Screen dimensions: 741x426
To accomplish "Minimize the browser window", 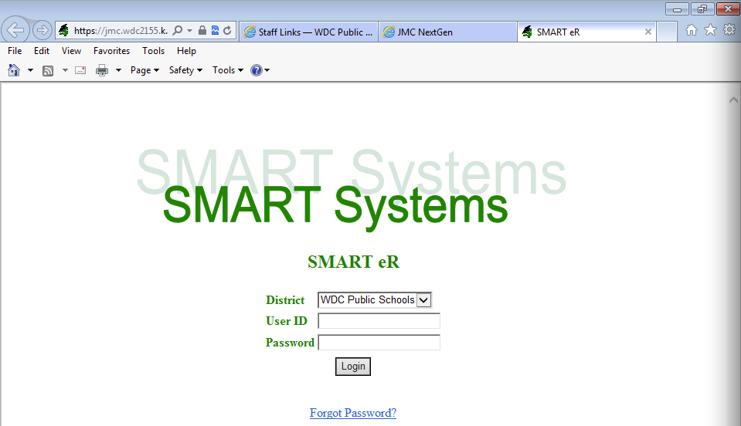I will pyautogui.click(x=677, y=9).
